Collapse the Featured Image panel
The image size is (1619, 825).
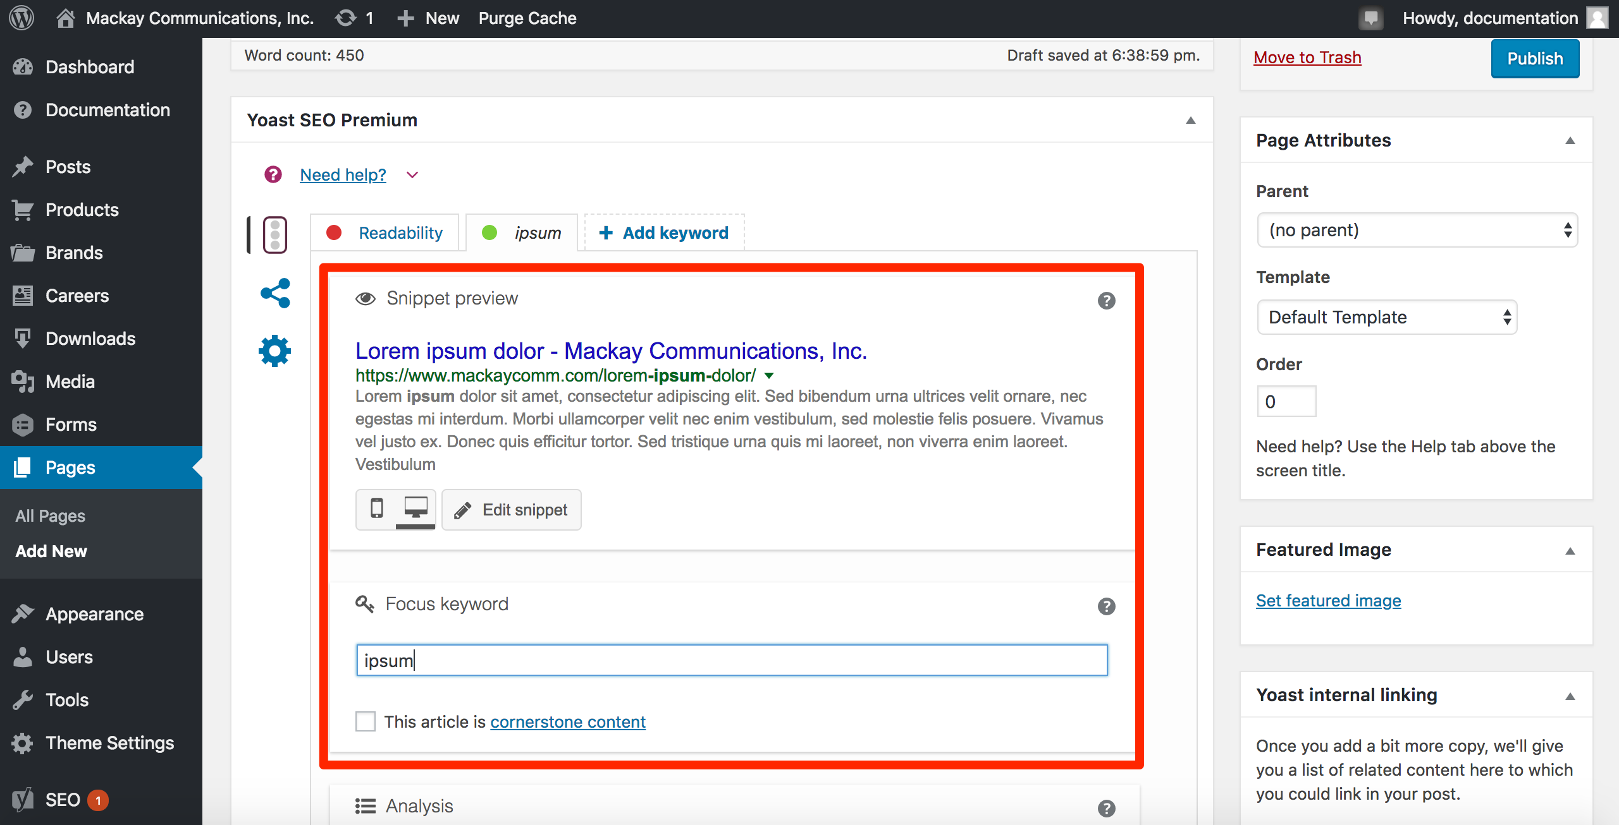1570,551
